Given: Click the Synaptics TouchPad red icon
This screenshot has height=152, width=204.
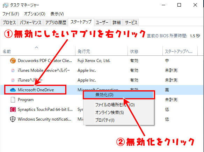Looking at the screenshot, I should 13,109.
